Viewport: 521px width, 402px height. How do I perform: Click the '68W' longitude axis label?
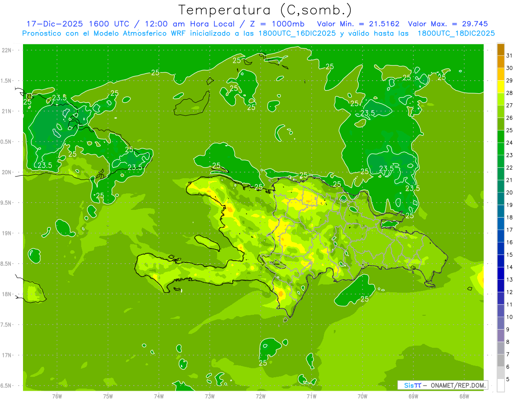[x=464, y=396]
